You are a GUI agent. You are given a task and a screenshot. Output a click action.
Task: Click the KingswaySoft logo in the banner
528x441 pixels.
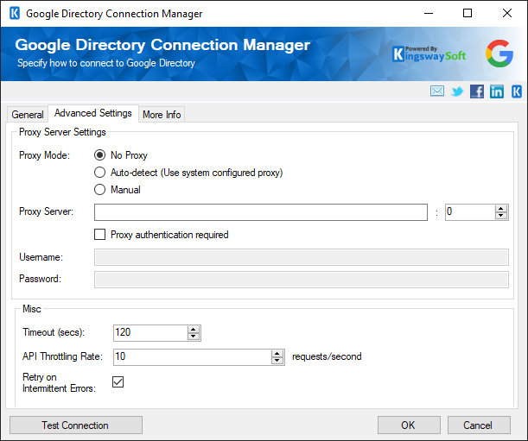[x=429, y=54]
